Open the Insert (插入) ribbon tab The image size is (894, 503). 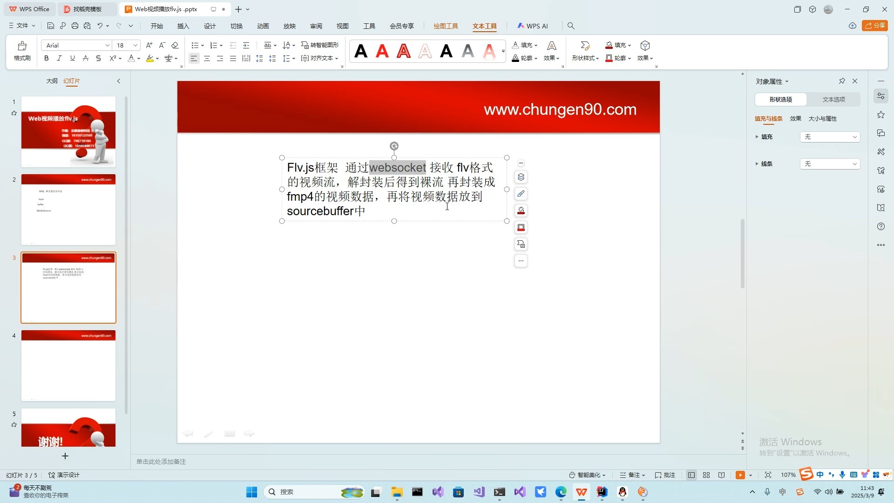coord(183,26)
